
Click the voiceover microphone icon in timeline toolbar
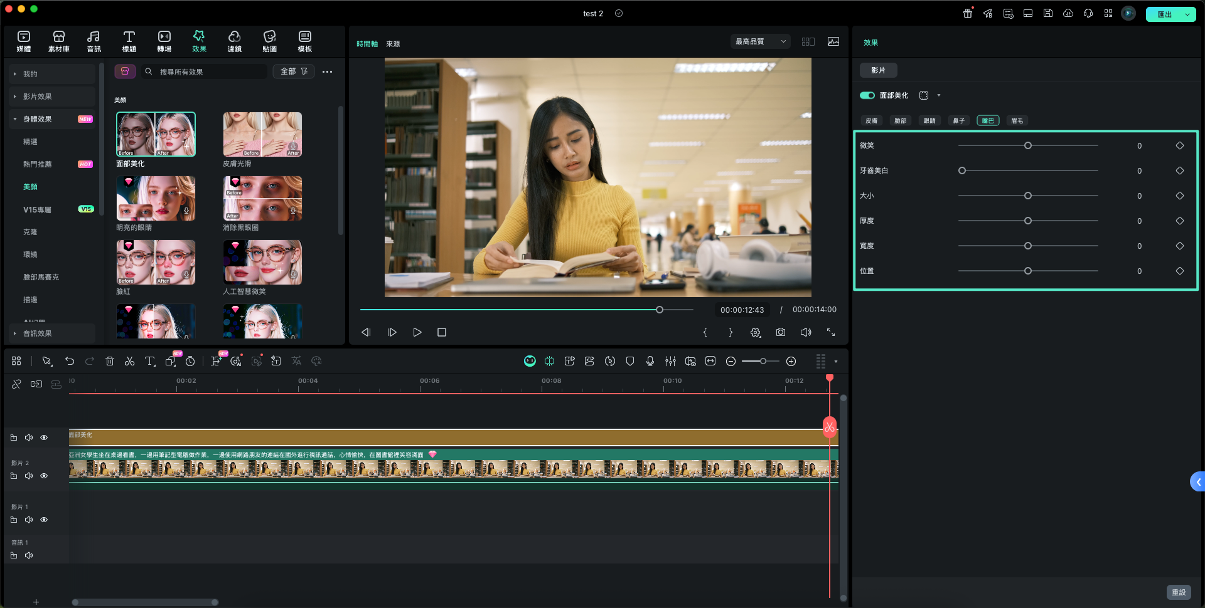pos(650,361)
